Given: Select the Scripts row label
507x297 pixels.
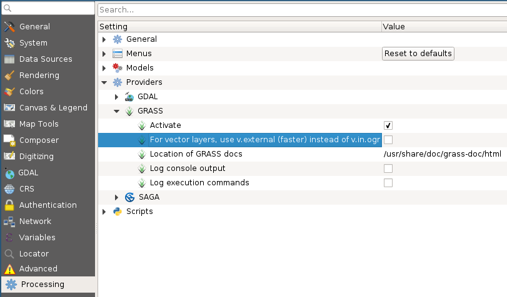Looking at the screenshot, I should 139,212.
